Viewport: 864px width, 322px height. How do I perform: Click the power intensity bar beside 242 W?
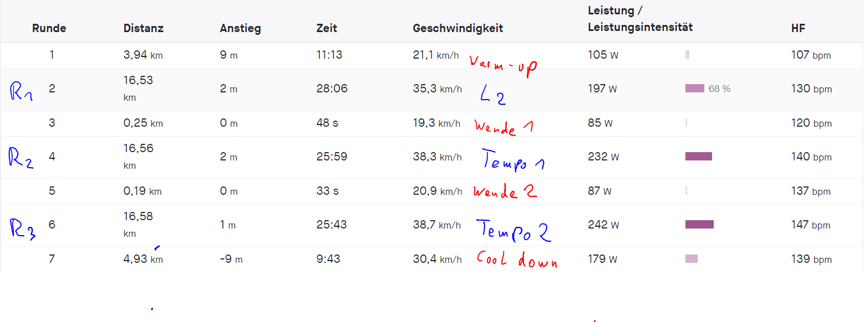[x=699, y=225]
